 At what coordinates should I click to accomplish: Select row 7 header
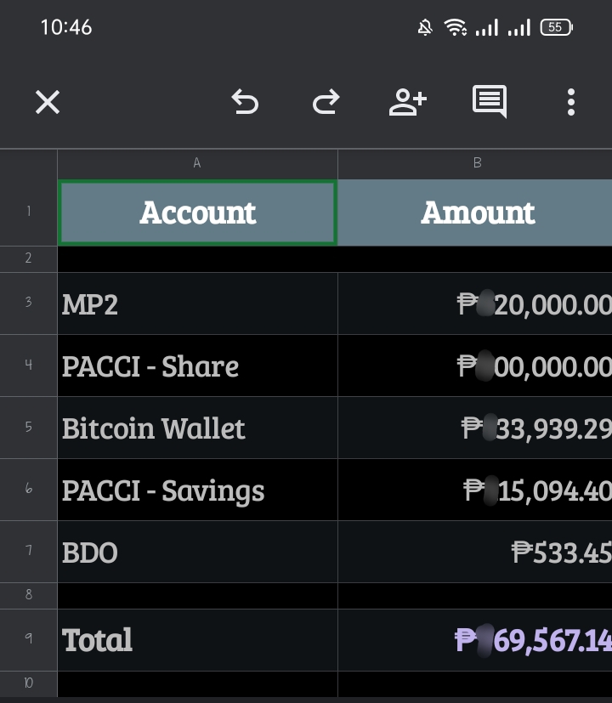click(29, 552)
